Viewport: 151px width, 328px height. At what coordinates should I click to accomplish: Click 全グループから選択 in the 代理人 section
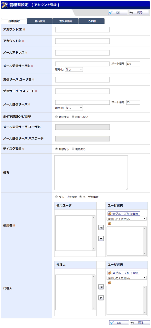[x=124, y=273]
